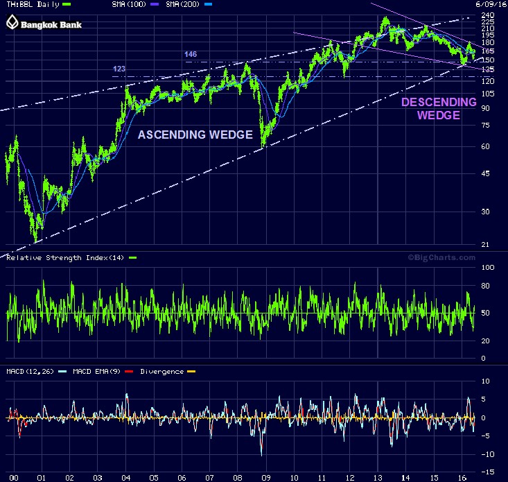Click the Bangkok Bank name text

coord(51,25)
